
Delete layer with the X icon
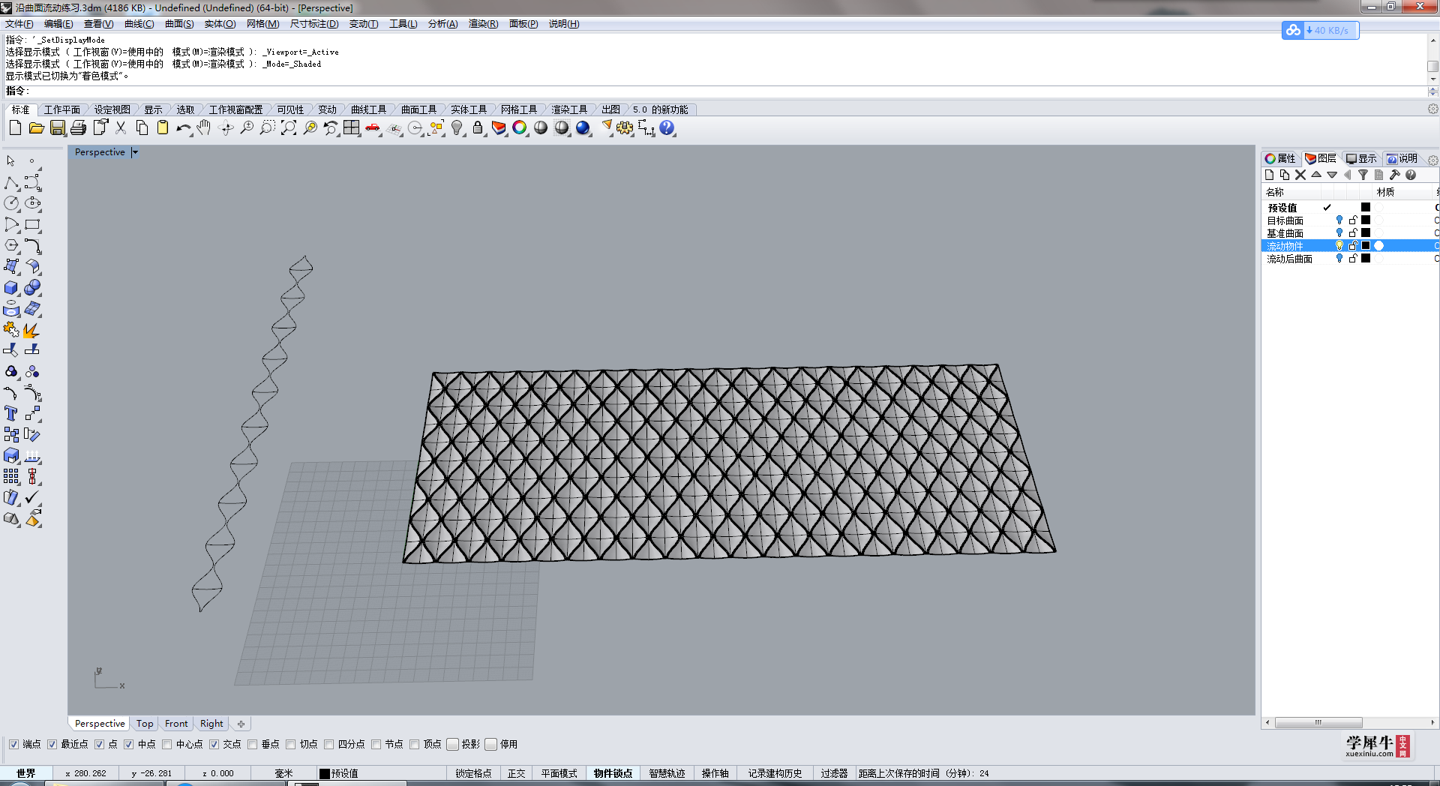1300,175
